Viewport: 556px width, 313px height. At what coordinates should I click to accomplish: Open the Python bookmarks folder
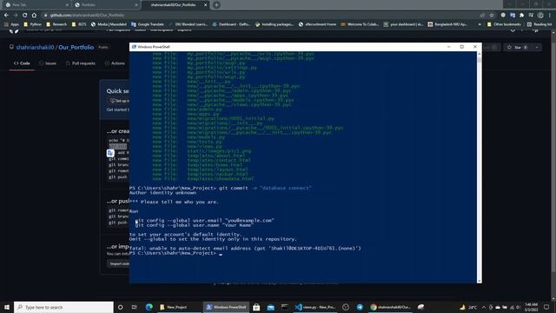[x=32, y=24]
